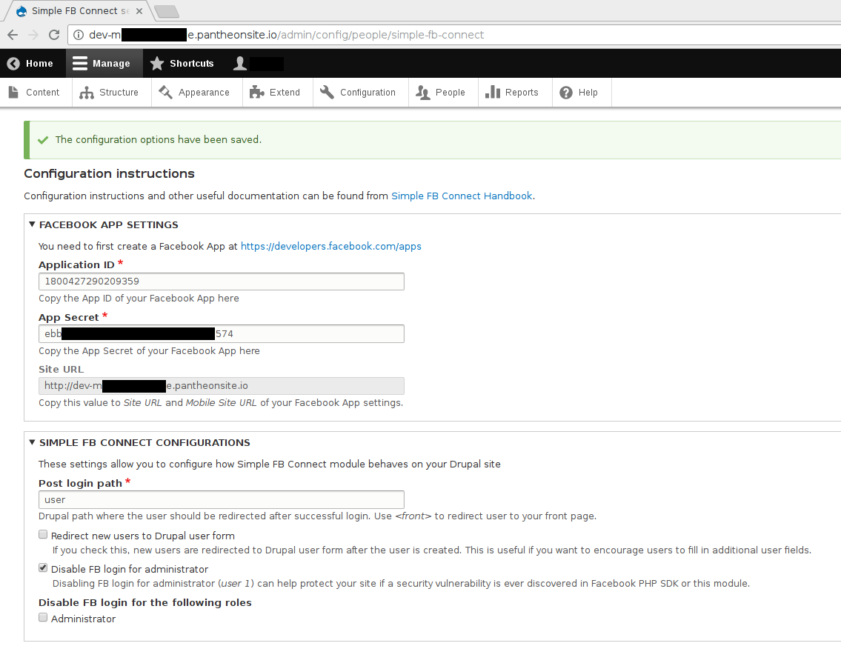The image size is (841, 646).
Task: Click the Extend puzzle piece icon
Action: (257, 92)
